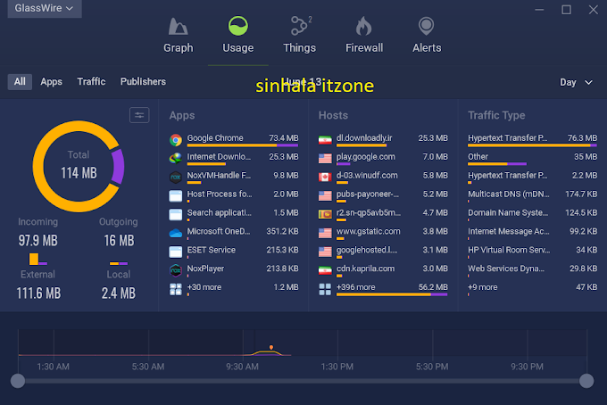
Task: Click the flag beside googlehosted host
Action: [325, 252]
